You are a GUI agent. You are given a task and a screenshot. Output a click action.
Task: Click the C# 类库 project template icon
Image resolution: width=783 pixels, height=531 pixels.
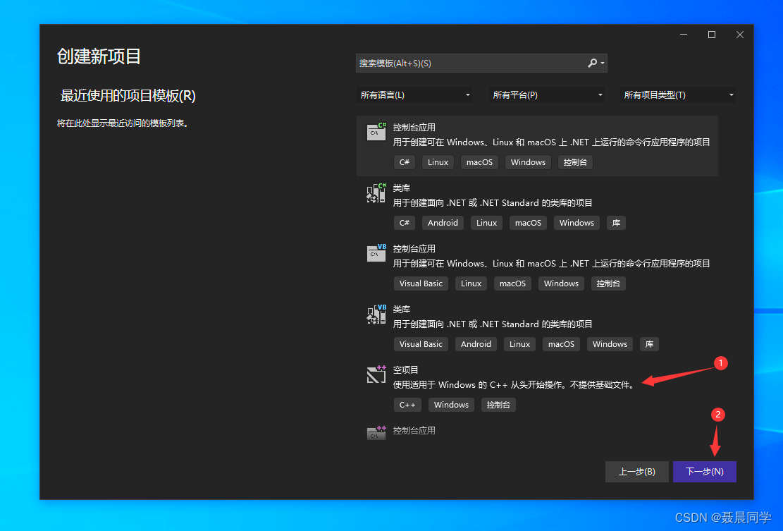click(376, 193)
